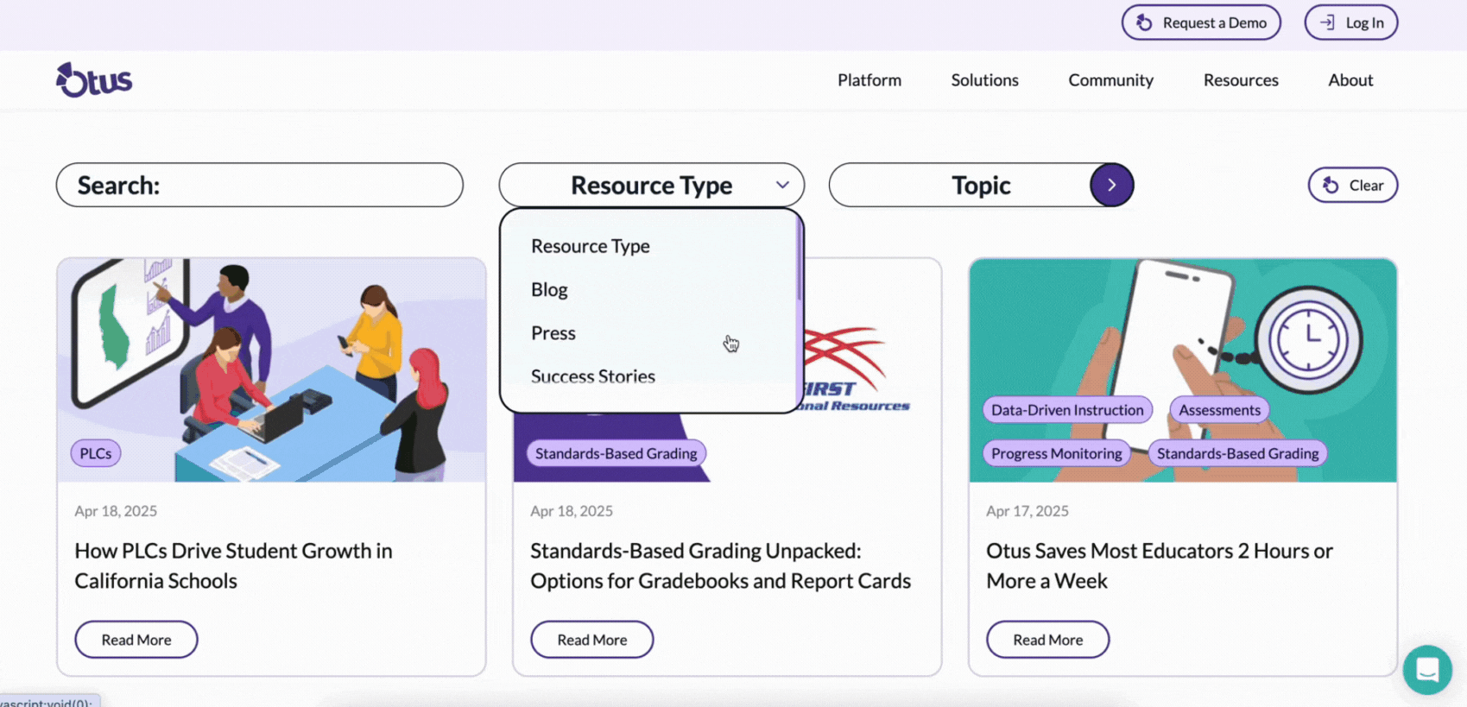
Task: Pick Success Stories option
Action: coord(593,376)
